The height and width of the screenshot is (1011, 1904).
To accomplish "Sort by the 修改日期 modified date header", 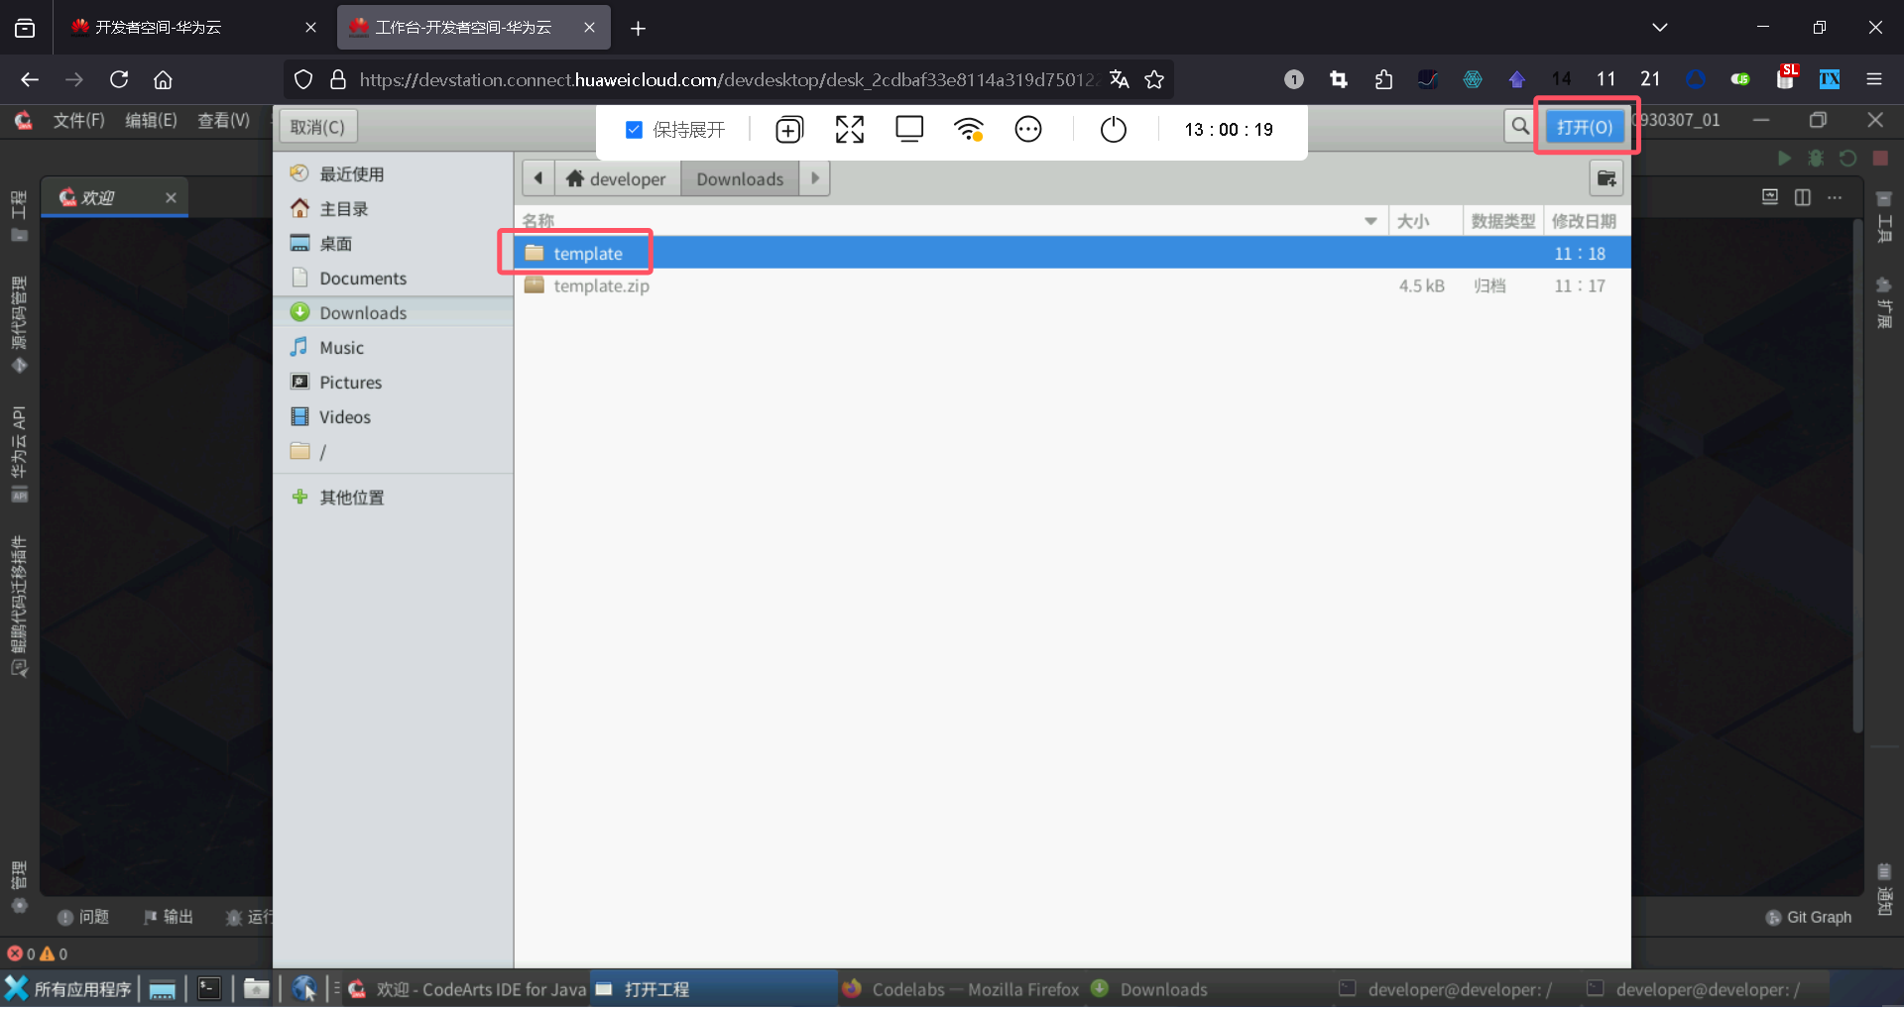I will click(1585, 221).
